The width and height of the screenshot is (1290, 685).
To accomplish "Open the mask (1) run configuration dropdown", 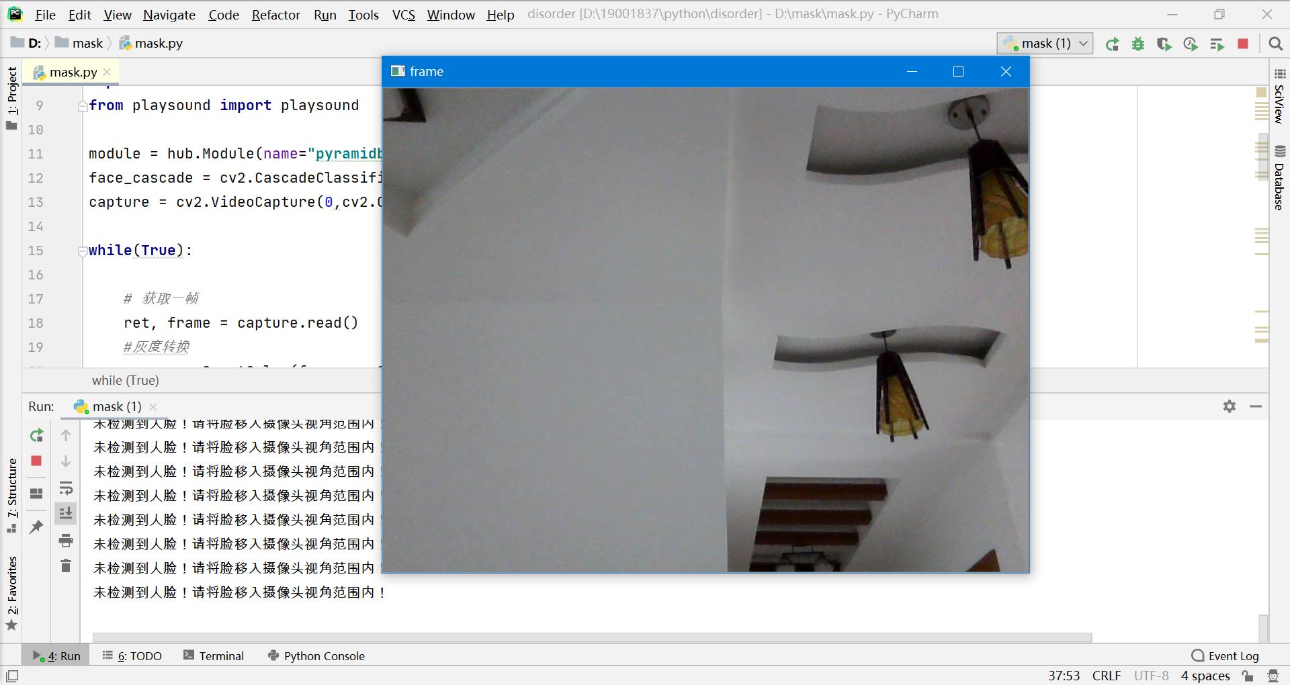I will (1045, 44).
